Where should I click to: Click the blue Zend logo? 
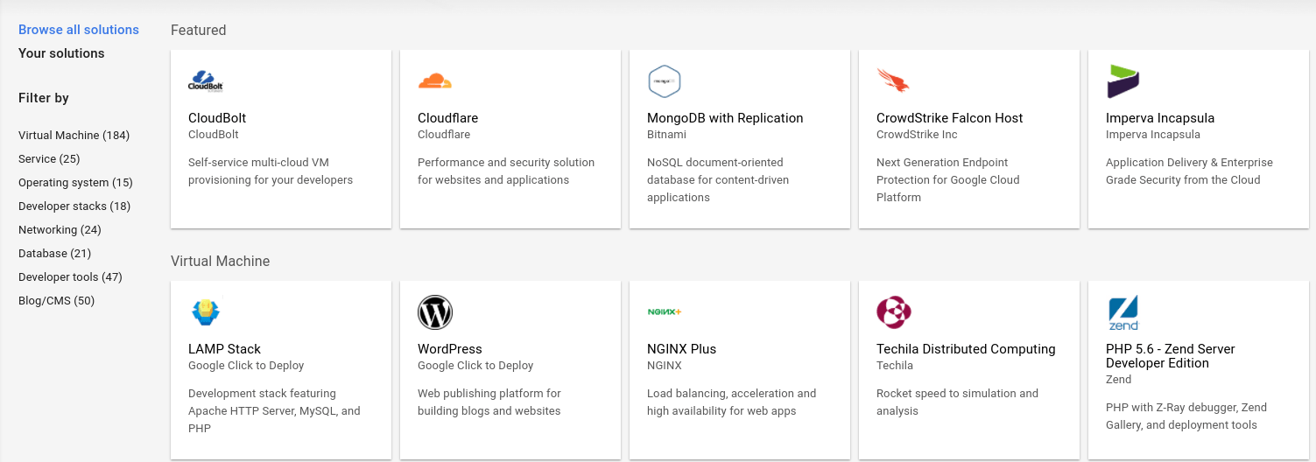[1123, 312]
